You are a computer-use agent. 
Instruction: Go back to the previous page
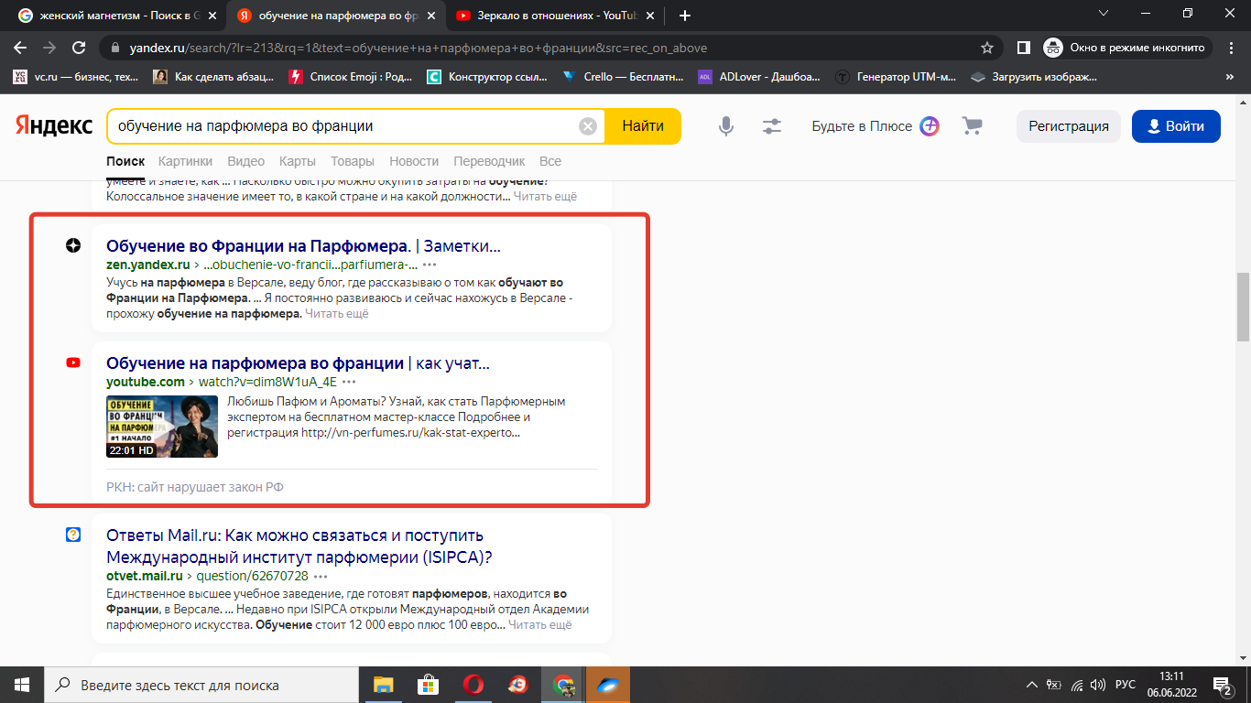coord(20,48)
